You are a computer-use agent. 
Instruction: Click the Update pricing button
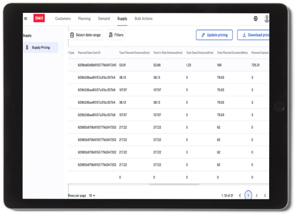[x=214, y=35]
